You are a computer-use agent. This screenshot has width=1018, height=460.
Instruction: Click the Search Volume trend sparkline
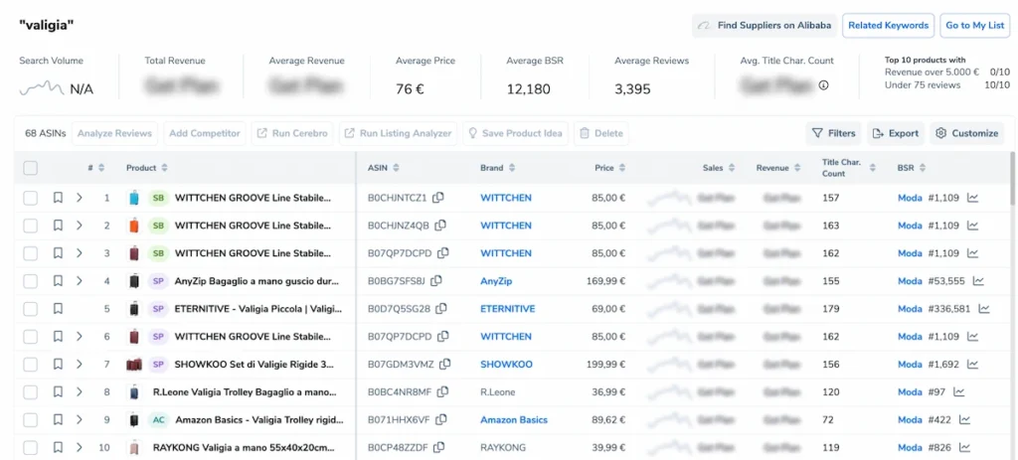[41, 88]
